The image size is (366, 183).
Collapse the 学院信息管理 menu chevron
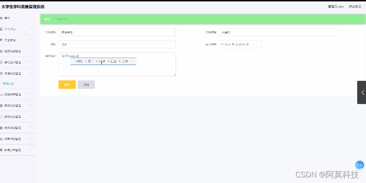tap(31, 73)
